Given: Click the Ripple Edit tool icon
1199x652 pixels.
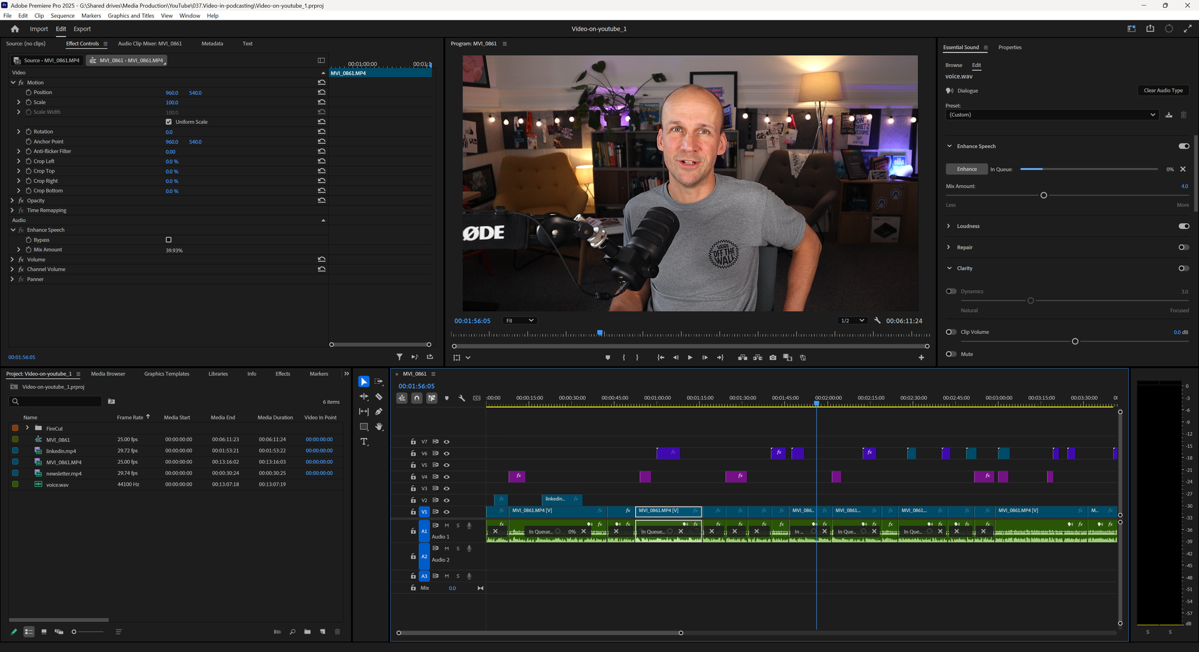Looking at the screenshot, I should 363,397.
